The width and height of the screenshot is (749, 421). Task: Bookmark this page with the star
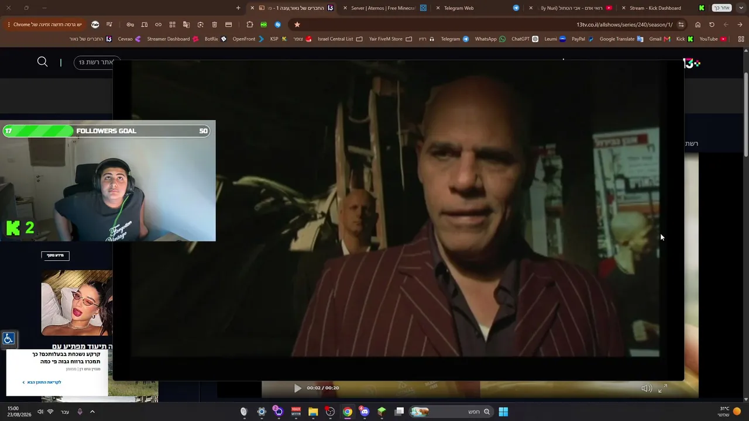297,25
